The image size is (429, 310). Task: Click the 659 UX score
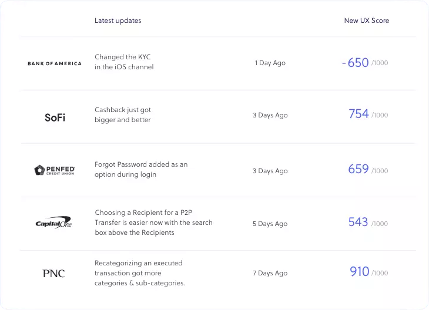coord(358,169)
